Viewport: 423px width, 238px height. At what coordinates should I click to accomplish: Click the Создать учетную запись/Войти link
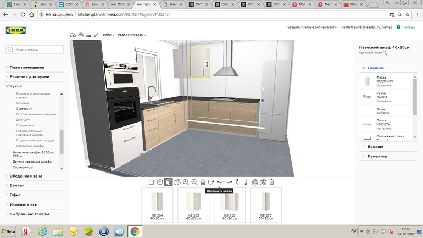[311, 27]
